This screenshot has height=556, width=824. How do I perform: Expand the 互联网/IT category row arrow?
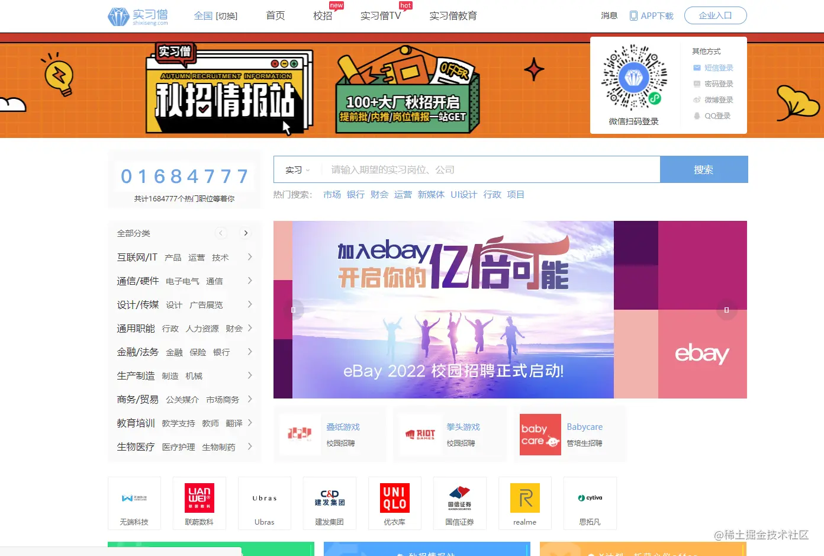coord(250,257)
